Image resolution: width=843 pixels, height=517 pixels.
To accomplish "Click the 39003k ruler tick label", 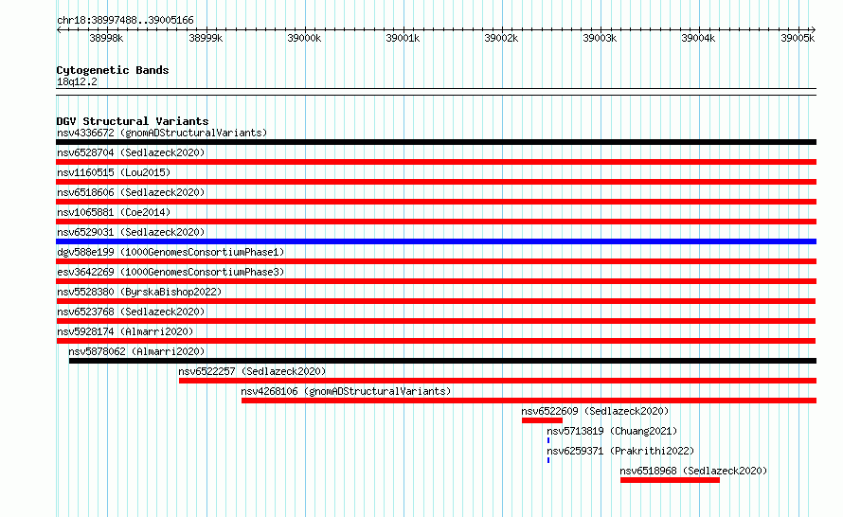I will point(600,38).
